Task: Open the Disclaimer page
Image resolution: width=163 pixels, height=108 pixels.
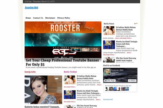Action: [x=50, y=18]
